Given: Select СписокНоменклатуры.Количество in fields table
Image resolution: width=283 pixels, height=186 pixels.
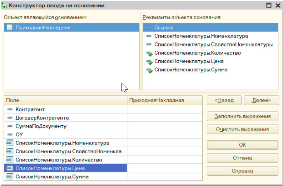Looking at the screenshot, I should tap(66, 160).
